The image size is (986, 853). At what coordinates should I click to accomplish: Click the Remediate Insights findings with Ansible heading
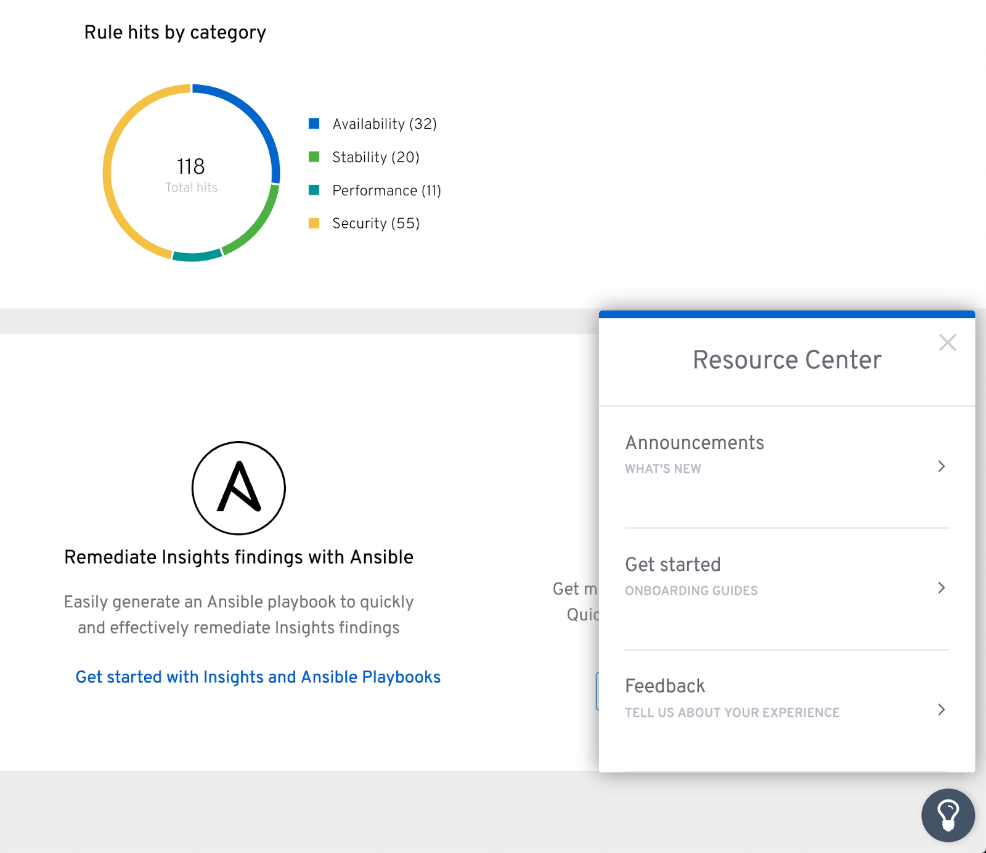tap(238, 557)
